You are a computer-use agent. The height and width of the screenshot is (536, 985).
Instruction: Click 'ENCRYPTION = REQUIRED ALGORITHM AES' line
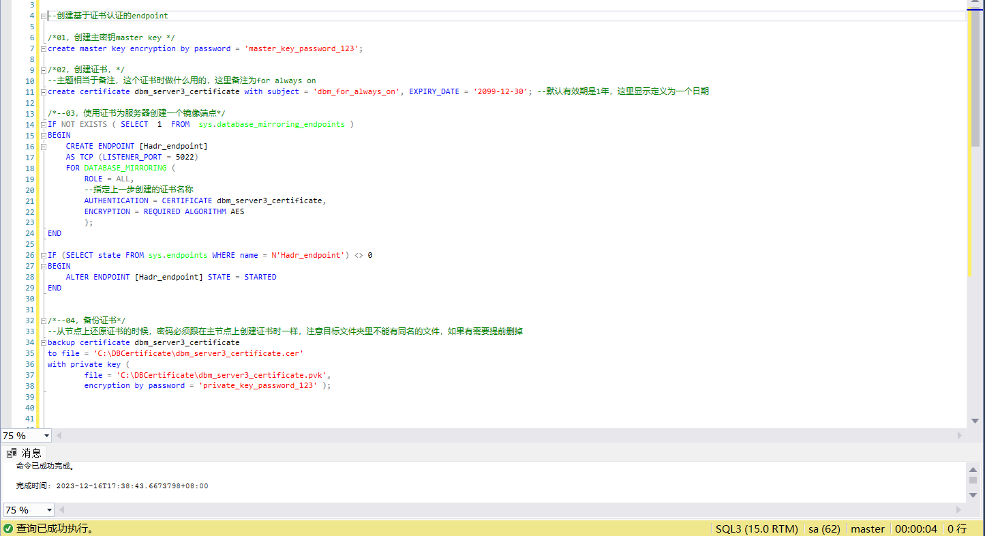(164, 211)
